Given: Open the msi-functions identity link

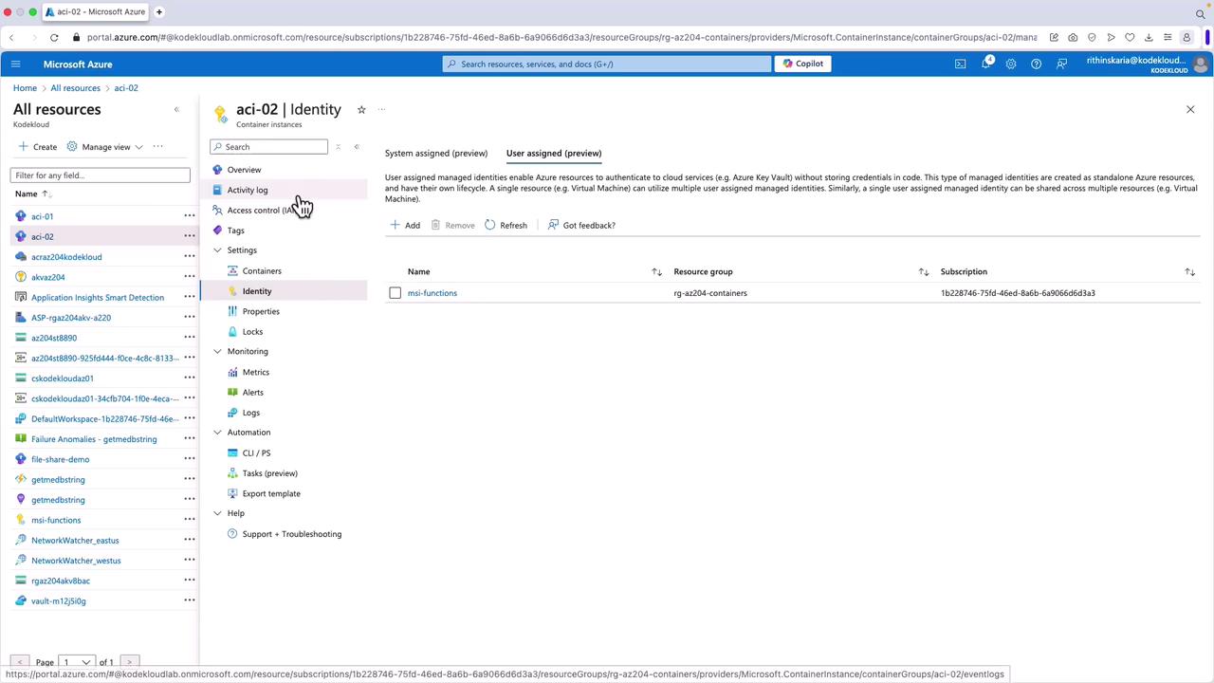Looking at the screenshot, I should 432,293.
